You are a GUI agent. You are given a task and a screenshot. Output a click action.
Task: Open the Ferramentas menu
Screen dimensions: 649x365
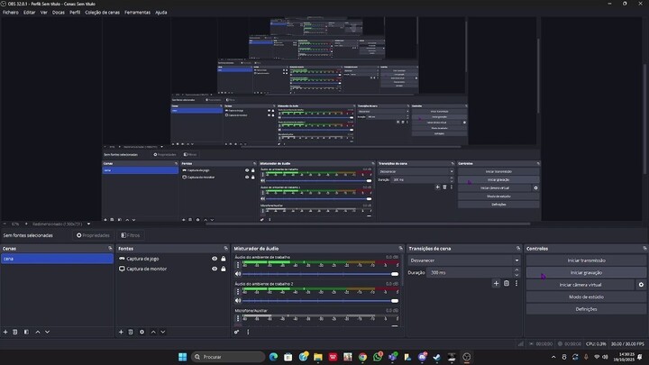137,13
